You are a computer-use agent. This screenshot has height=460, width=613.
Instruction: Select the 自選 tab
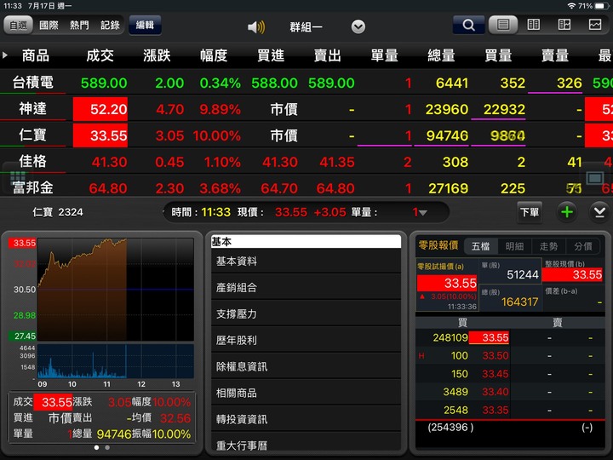[19, 26]
